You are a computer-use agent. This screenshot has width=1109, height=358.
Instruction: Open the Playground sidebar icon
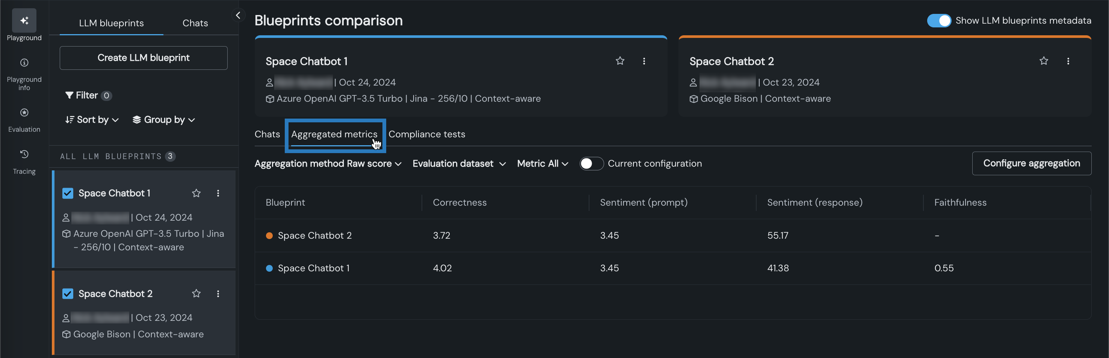(24, 21)
